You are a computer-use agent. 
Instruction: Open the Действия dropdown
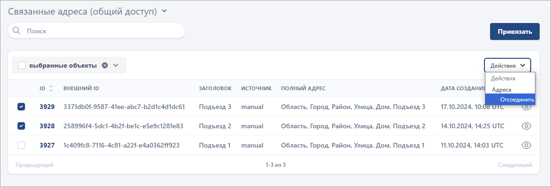coord(508,65)
